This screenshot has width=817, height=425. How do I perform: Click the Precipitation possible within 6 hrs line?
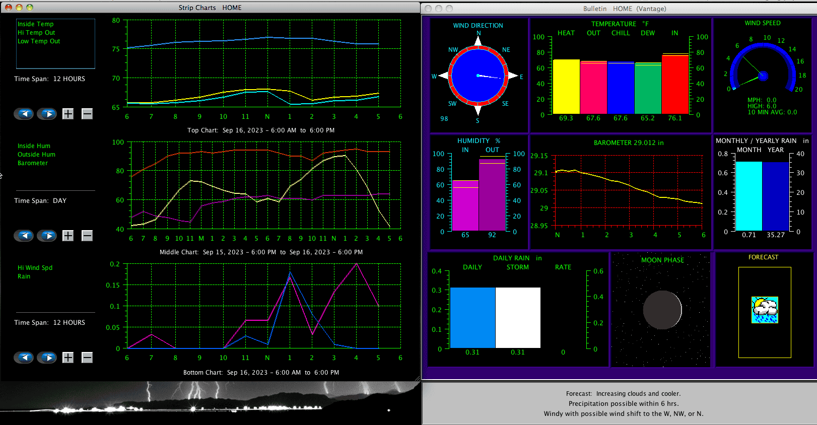click(x=624, y=404)
